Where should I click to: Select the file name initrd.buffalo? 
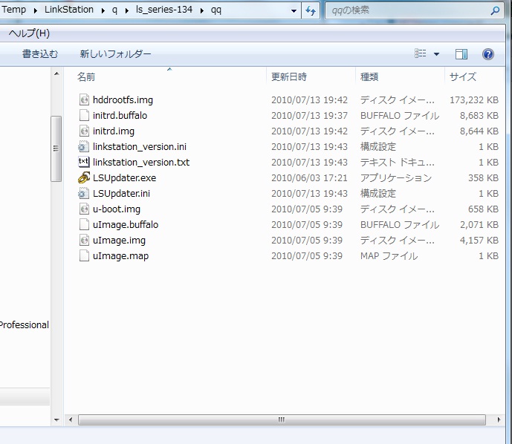point(120,115)
